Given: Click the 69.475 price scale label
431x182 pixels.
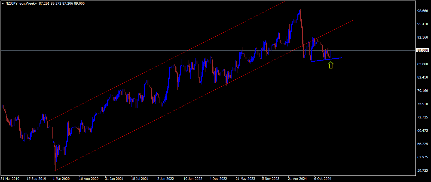Looking at the screenshot, I should [x=423, y=131].
